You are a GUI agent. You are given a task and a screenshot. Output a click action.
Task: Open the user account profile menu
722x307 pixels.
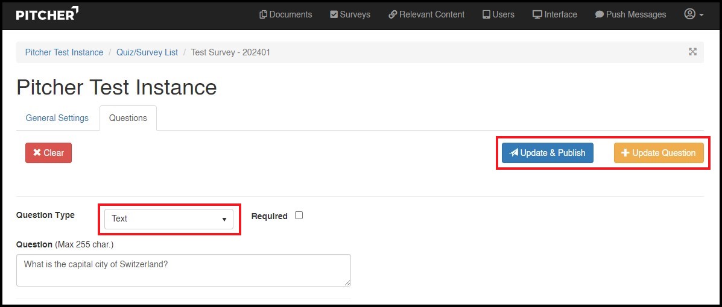click(x=694, y=14)
